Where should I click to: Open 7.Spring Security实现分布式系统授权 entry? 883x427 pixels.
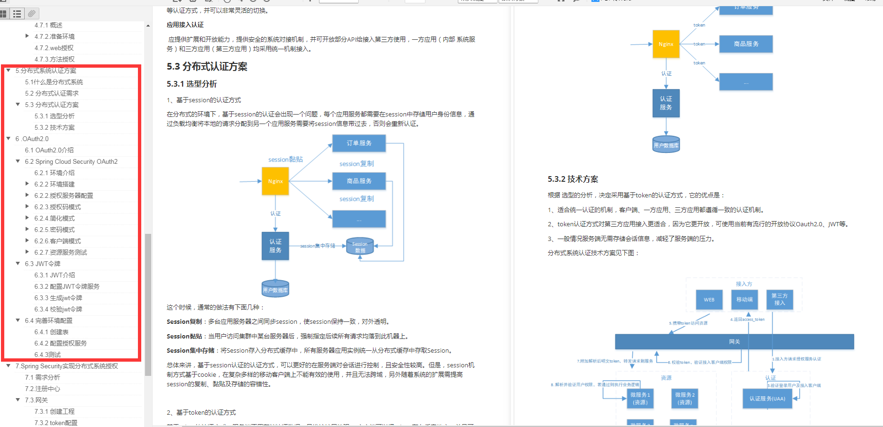tap(67, 366)
